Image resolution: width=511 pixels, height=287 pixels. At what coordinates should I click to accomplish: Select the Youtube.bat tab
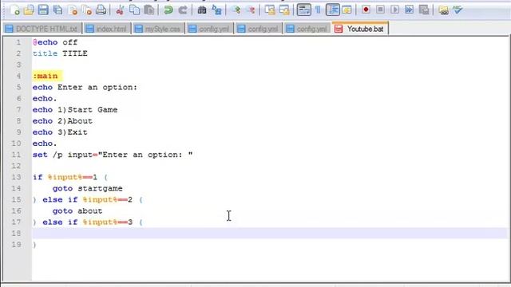pos(360,29)
